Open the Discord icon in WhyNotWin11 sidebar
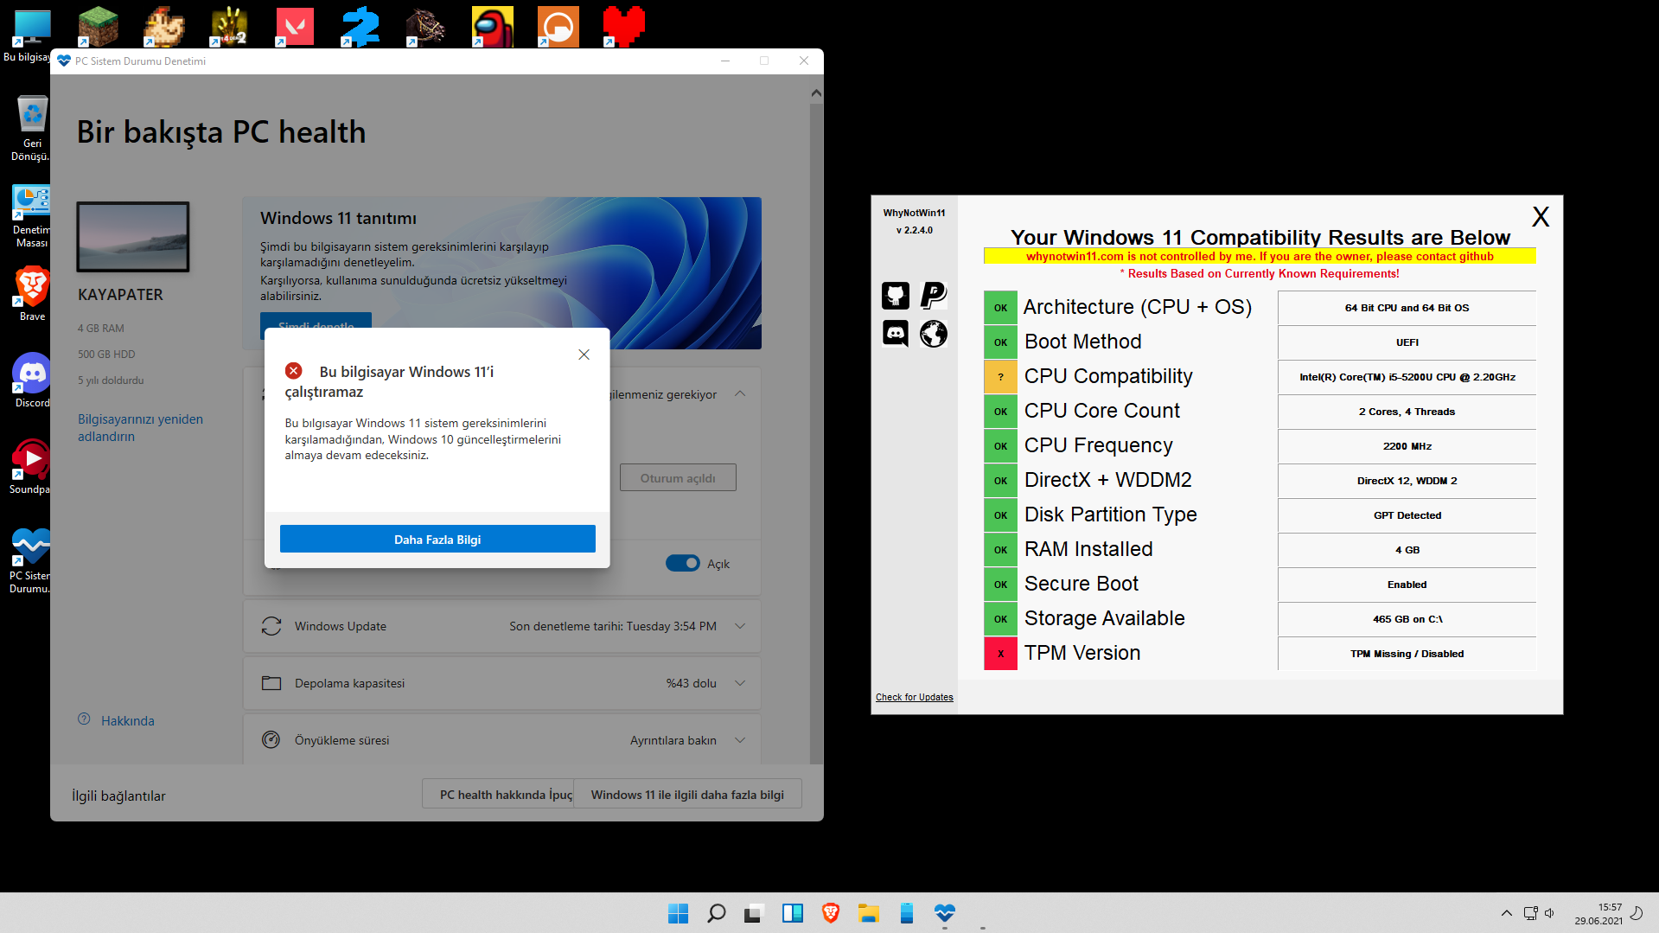Viewport: 1659px width, 933px height. coord(895,333)
